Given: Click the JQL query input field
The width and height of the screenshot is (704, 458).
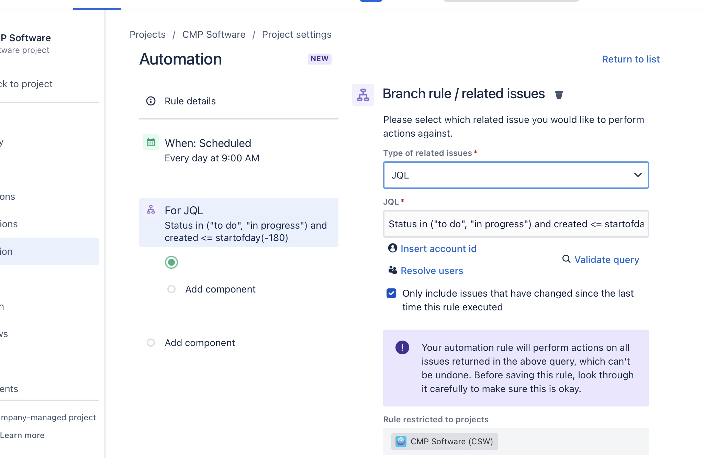Looking at the screenshot, I should (515, 224).
